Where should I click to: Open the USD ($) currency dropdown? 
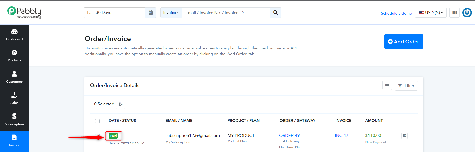(x=431, y=13)
